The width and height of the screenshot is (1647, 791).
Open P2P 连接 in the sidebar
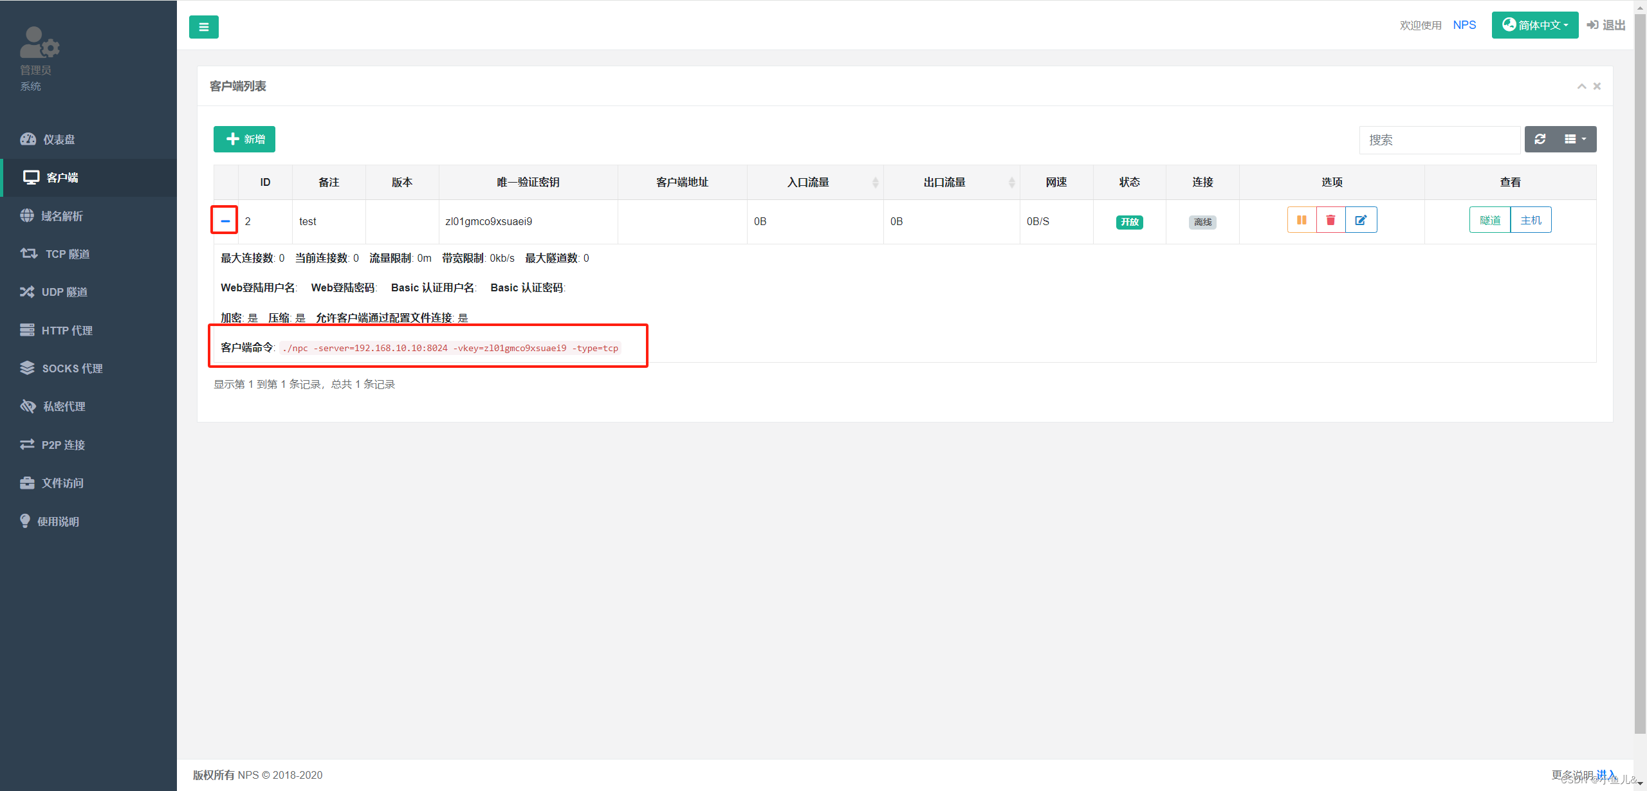point(88,445)
